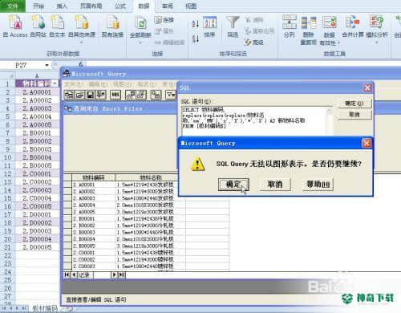Open the Name Box dropdown arrow
401x313 pixels.
point(47,65)
